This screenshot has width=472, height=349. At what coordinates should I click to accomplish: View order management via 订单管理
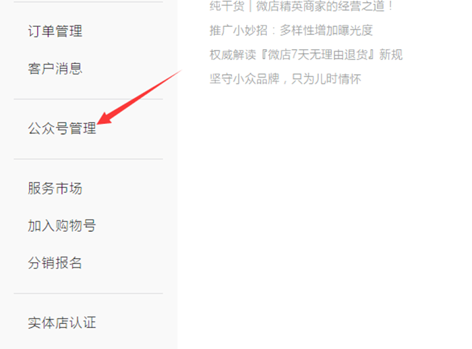click(55, 31)
